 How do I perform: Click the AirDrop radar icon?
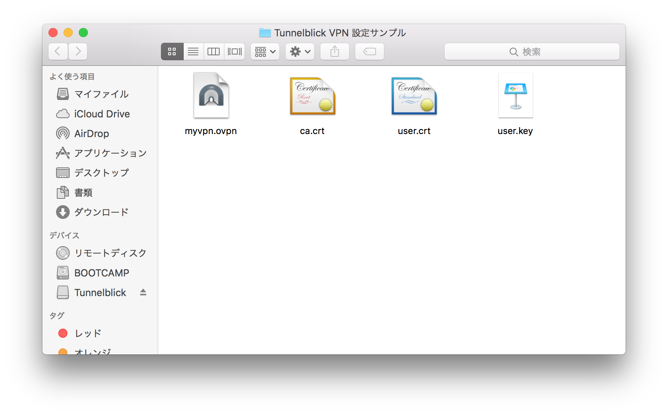click(x=63, y=133)
